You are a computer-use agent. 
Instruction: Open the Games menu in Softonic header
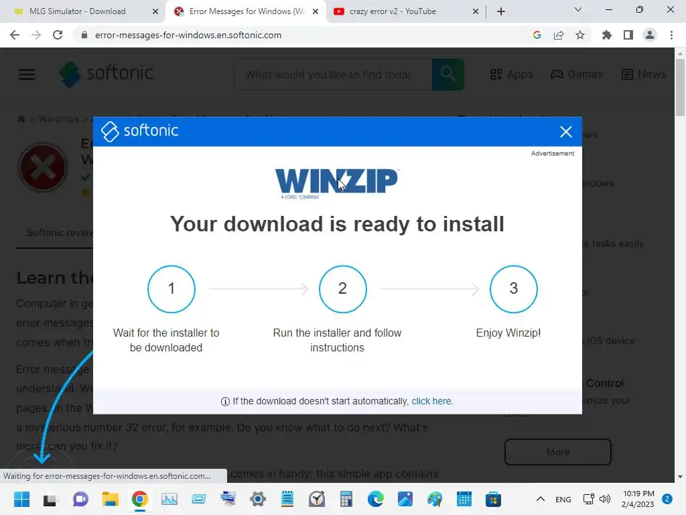click(577, 74)
